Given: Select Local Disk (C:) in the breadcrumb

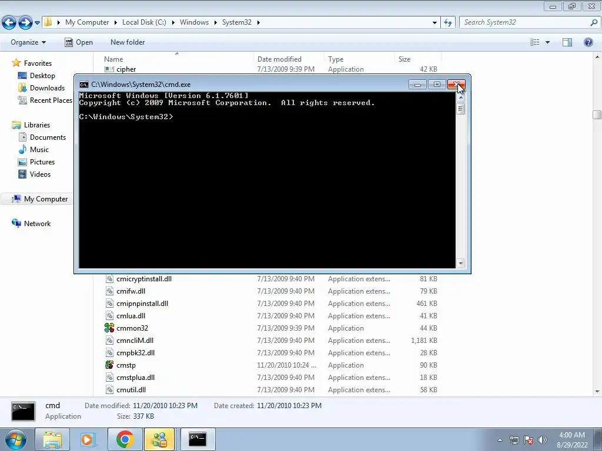Looking at the screenshot, I should [144, 22].
